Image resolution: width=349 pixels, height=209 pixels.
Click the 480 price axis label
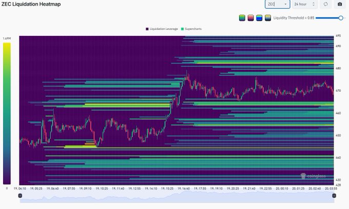pos(338,69)
